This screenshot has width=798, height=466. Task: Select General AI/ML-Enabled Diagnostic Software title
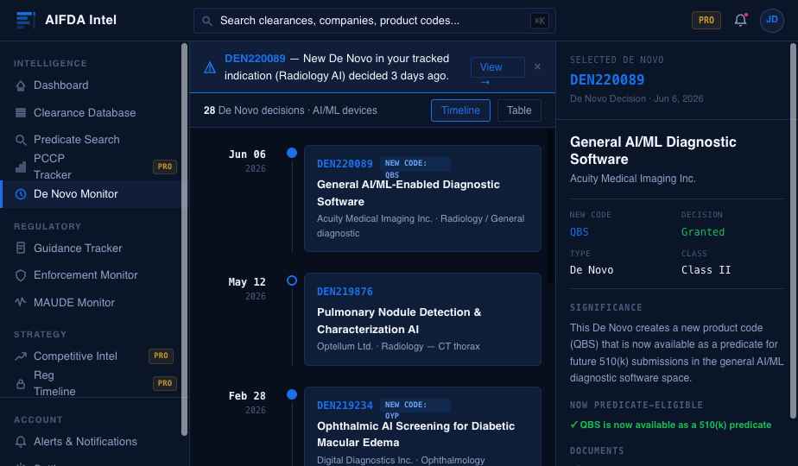pyautogui.click(x=408, y=192)
